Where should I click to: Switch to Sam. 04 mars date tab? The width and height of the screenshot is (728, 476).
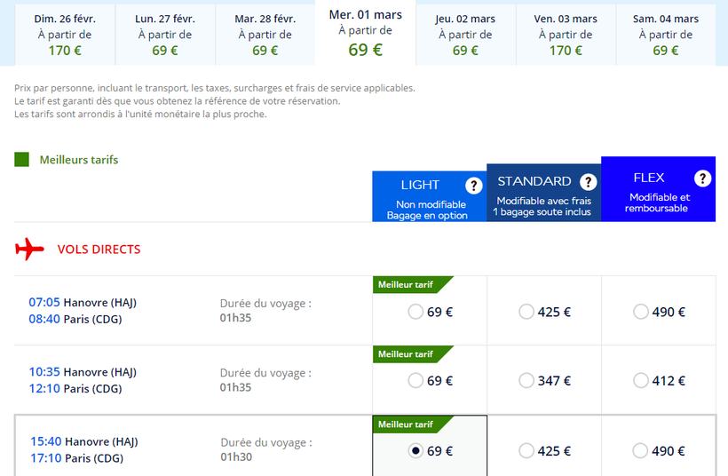tap(666, 34)
